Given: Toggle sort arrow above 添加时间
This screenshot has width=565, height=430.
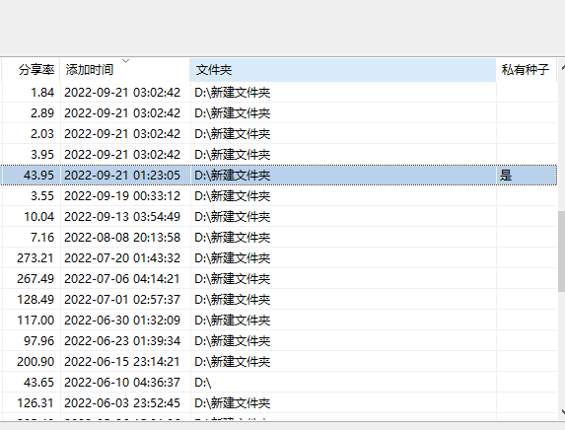Looking at the screenshot, I should click(126, 61).
